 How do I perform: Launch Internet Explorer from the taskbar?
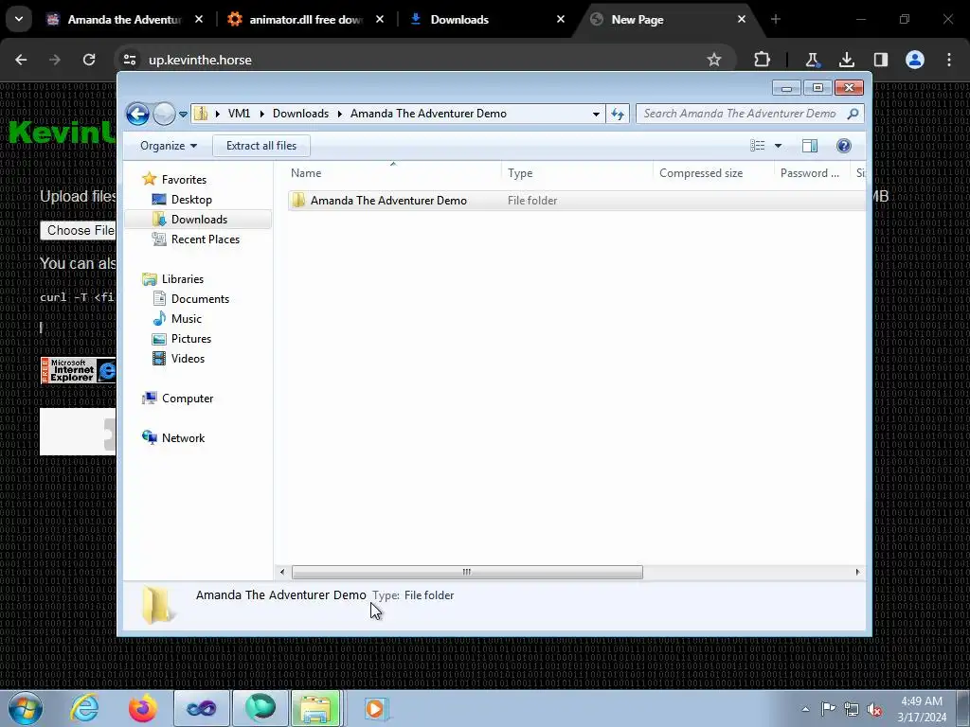pos(84,708)
